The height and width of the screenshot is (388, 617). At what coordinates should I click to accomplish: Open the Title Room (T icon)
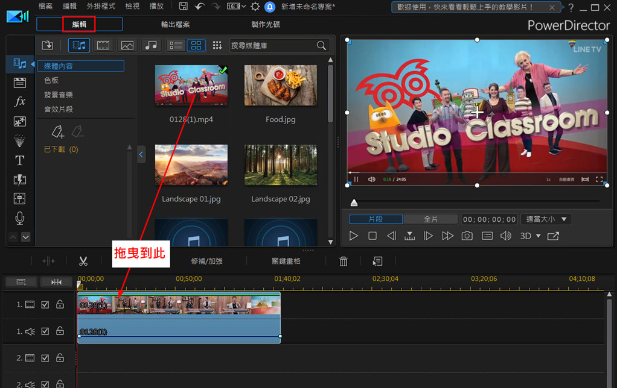[x=20, y=160]
